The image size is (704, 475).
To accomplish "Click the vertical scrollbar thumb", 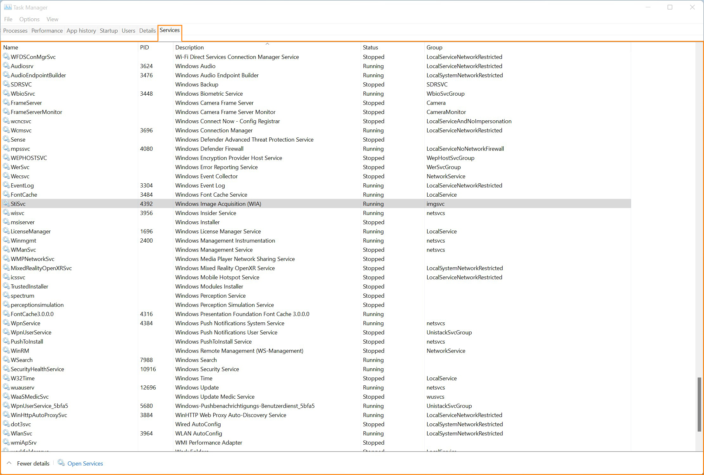I will [699, 404].
